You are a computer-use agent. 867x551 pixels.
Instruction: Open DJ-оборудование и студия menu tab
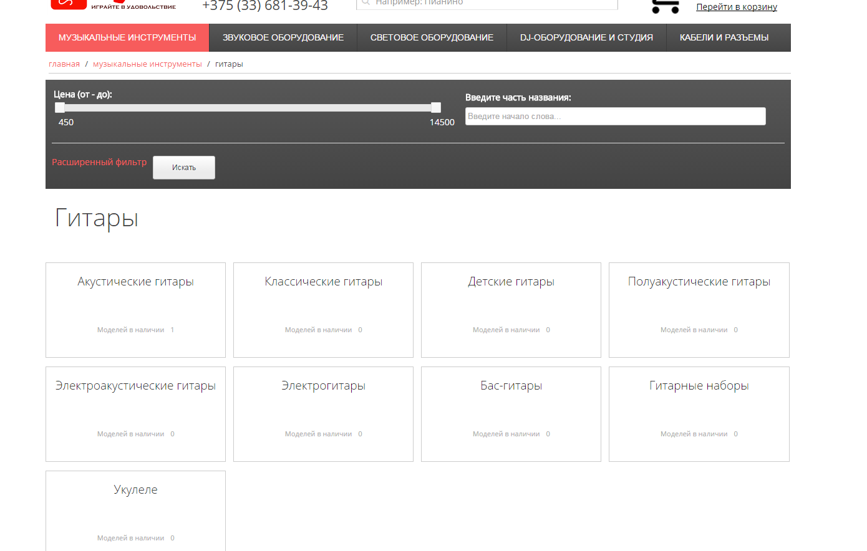(586, 37)
